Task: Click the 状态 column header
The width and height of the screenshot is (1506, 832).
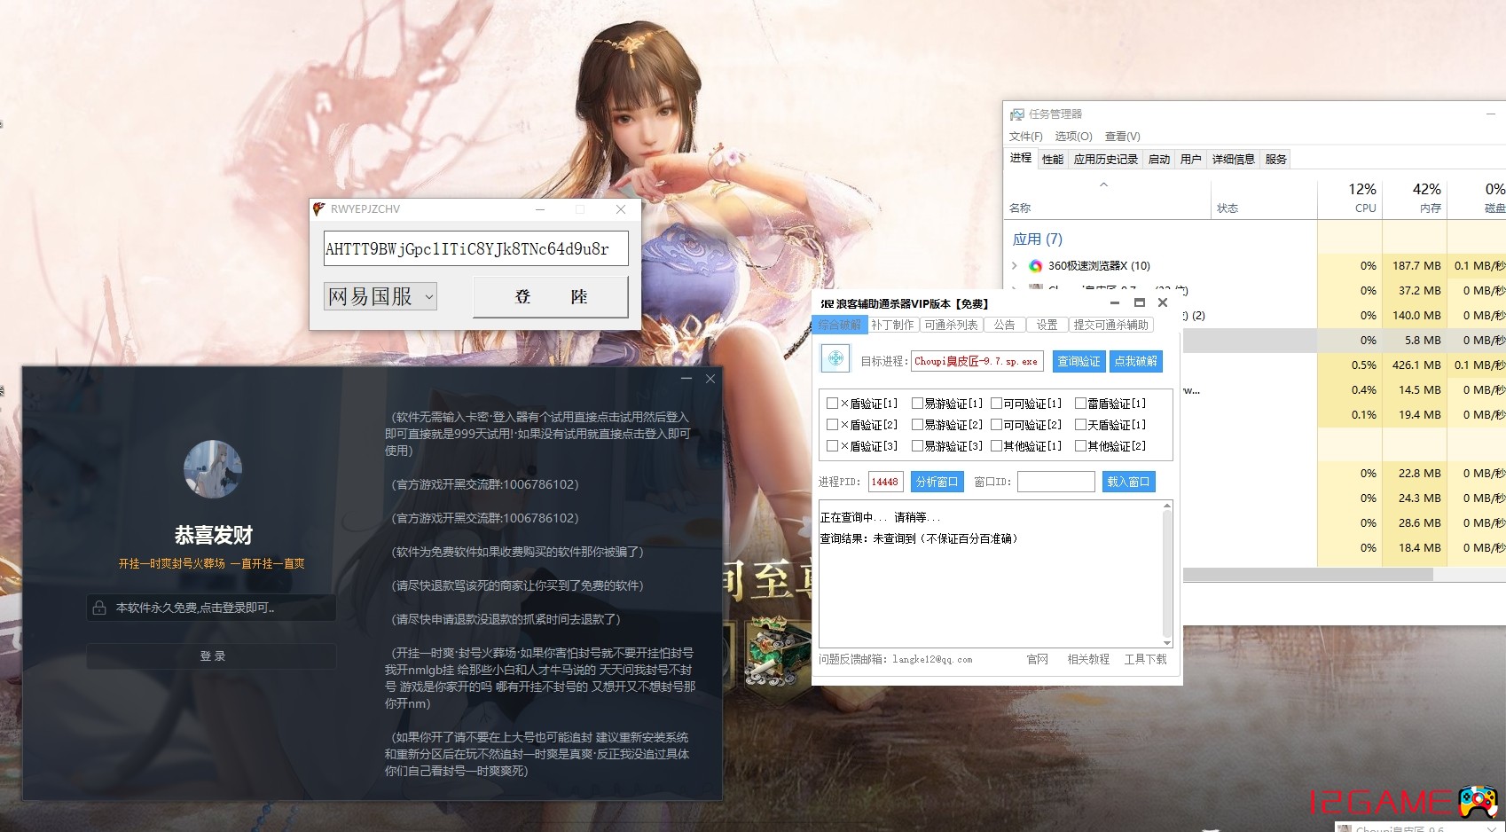Action: (1228, 208)
